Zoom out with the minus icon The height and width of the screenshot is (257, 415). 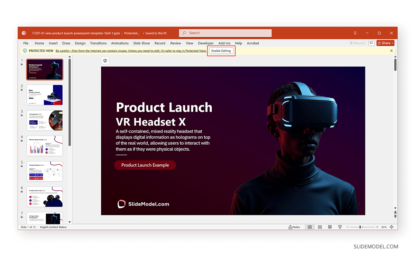coord(348,227)
